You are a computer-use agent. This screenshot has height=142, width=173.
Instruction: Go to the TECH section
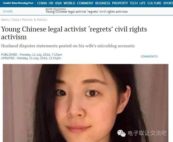134,3
